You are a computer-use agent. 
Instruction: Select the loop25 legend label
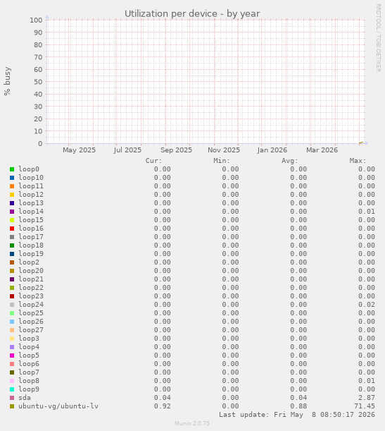[31, 313]
